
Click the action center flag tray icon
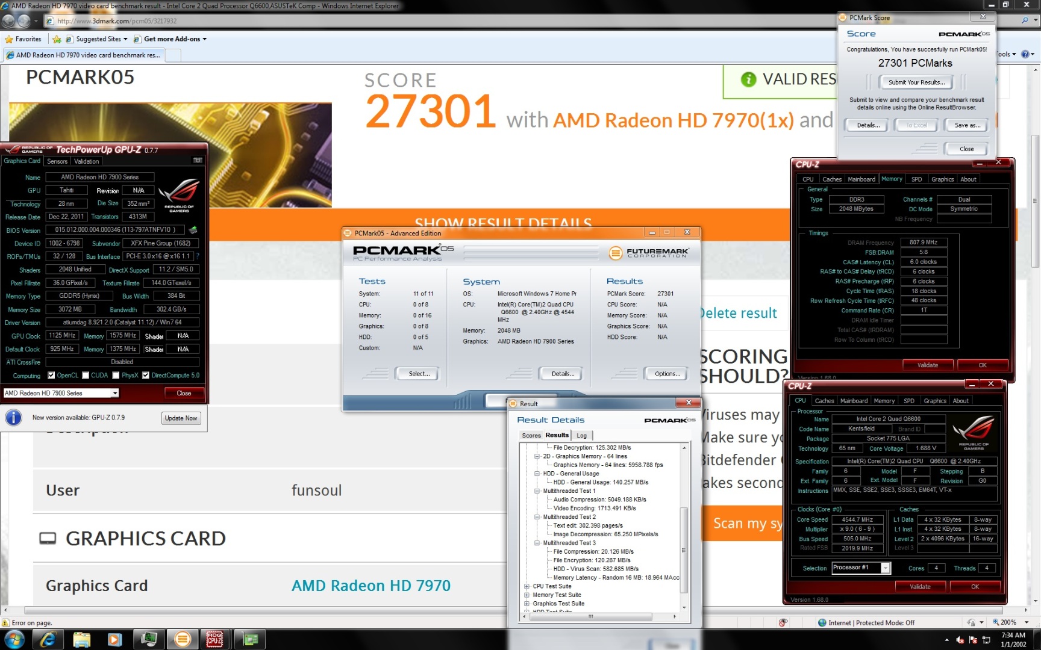[973, 640]
